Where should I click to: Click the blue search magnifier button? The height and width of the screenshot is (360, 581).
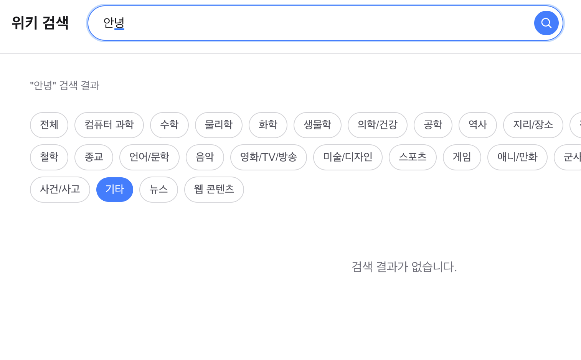coord(546,23)
